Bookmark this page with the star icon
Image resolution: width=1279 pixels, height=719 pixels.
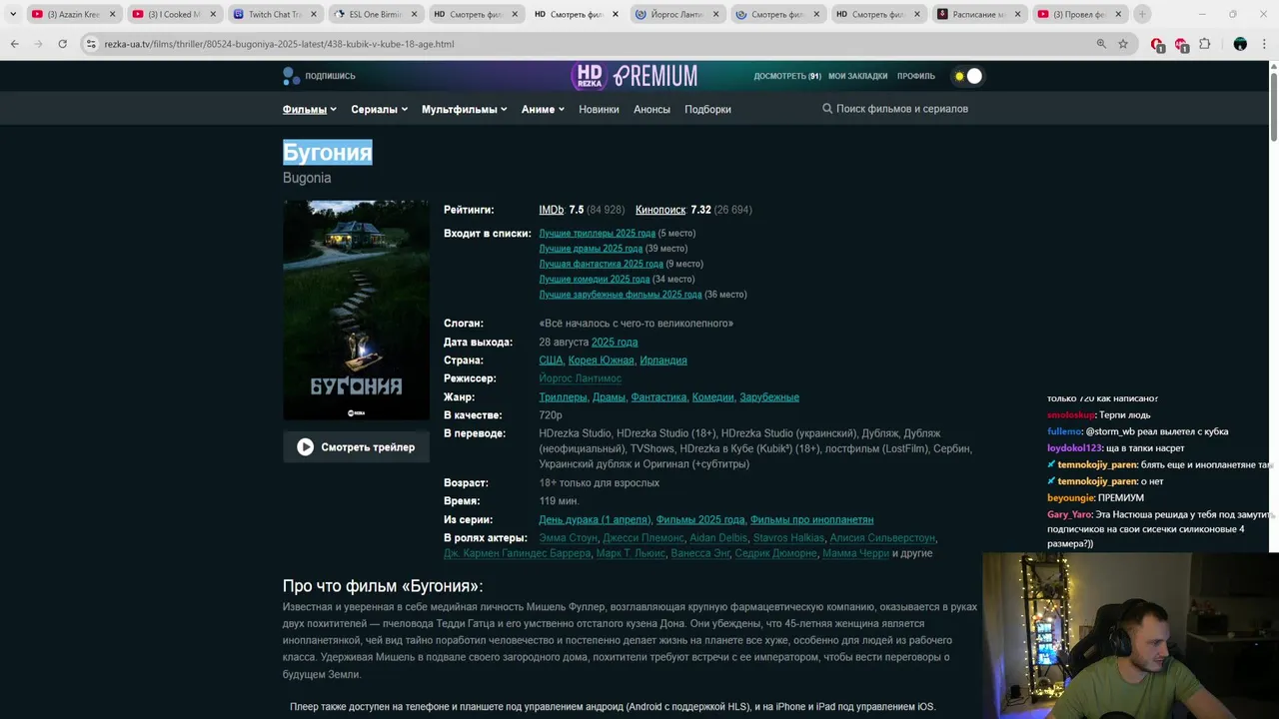point(1123,44)
